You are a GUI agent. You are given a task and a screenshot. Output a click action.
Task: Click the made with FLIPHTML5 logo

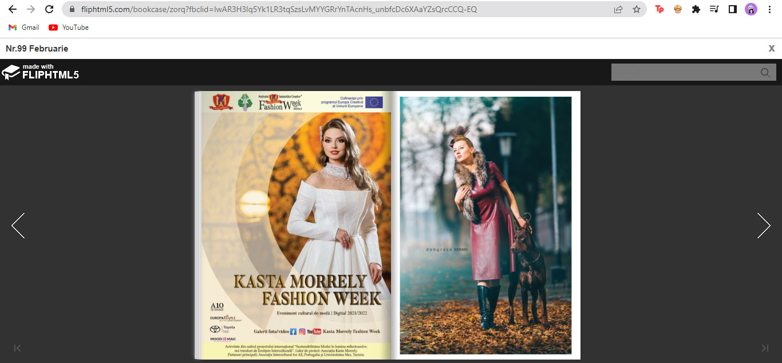(40, 72)
